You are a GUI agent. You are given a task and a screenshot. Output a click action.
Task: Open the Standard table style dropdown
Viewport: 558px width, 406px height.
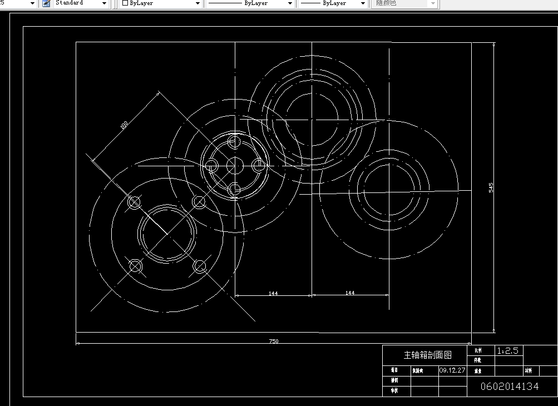coord(104,3)
